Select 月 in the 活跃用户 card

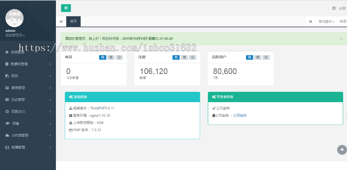249,57
